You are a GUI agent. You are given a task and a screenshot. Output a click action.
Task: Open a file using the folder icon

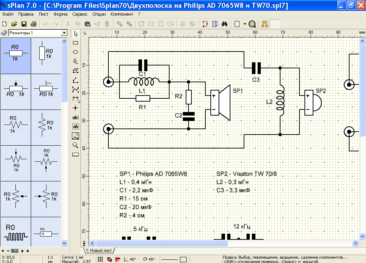coord(14,24)
